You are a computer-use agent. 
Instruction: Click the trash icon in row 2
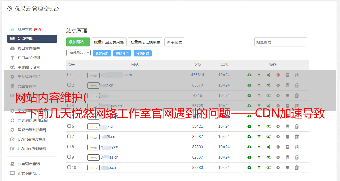297,85
